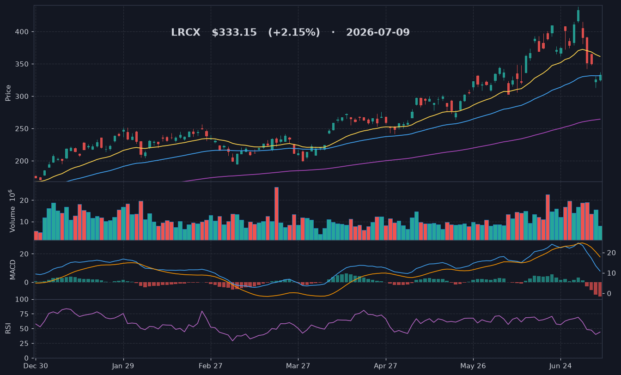
Task: Click the Dec 30 date axis label
Action: point(36,366)
